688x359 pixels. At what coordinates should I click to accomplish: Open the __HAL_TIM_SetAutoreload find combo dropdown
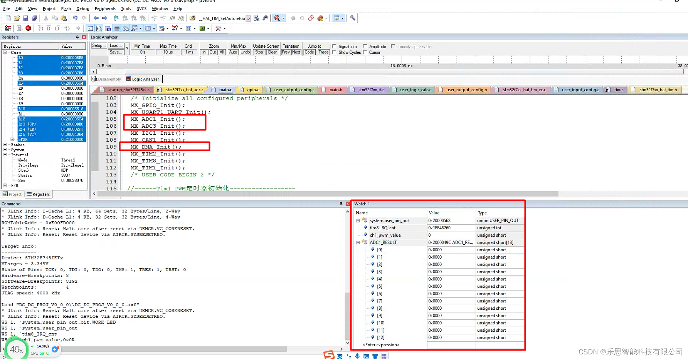(248, 18)
